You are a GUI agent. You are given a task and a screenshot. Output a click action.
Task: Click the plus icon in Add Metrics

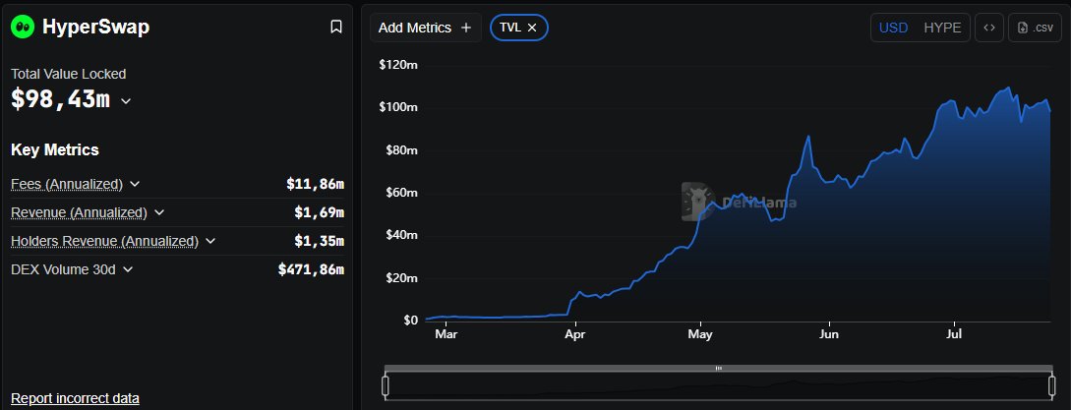466,28
